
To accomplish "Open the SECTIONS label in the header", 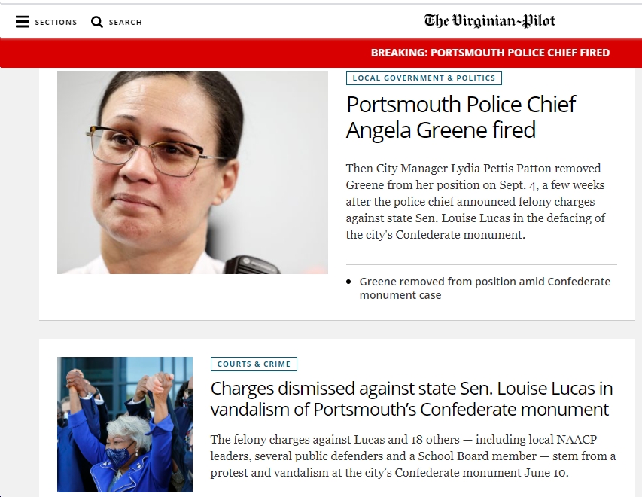I will tap(56, 22).
